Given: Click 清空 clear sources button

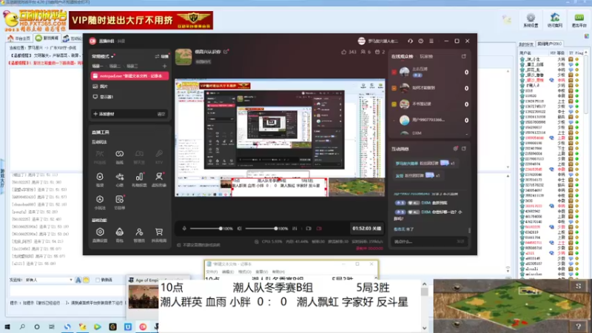Looking at the screenshot, I should 161,114.
